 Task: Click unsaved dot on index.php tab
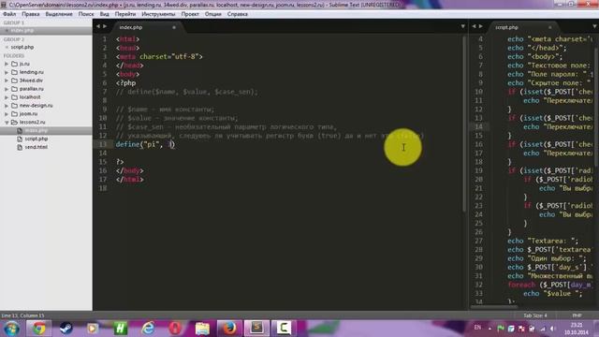click(x=174, y=27)
